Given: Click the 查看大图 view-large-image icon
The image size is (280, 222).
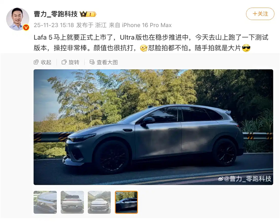Looking at the screenshot, I should pyautogui.click(x=92, y=62).
